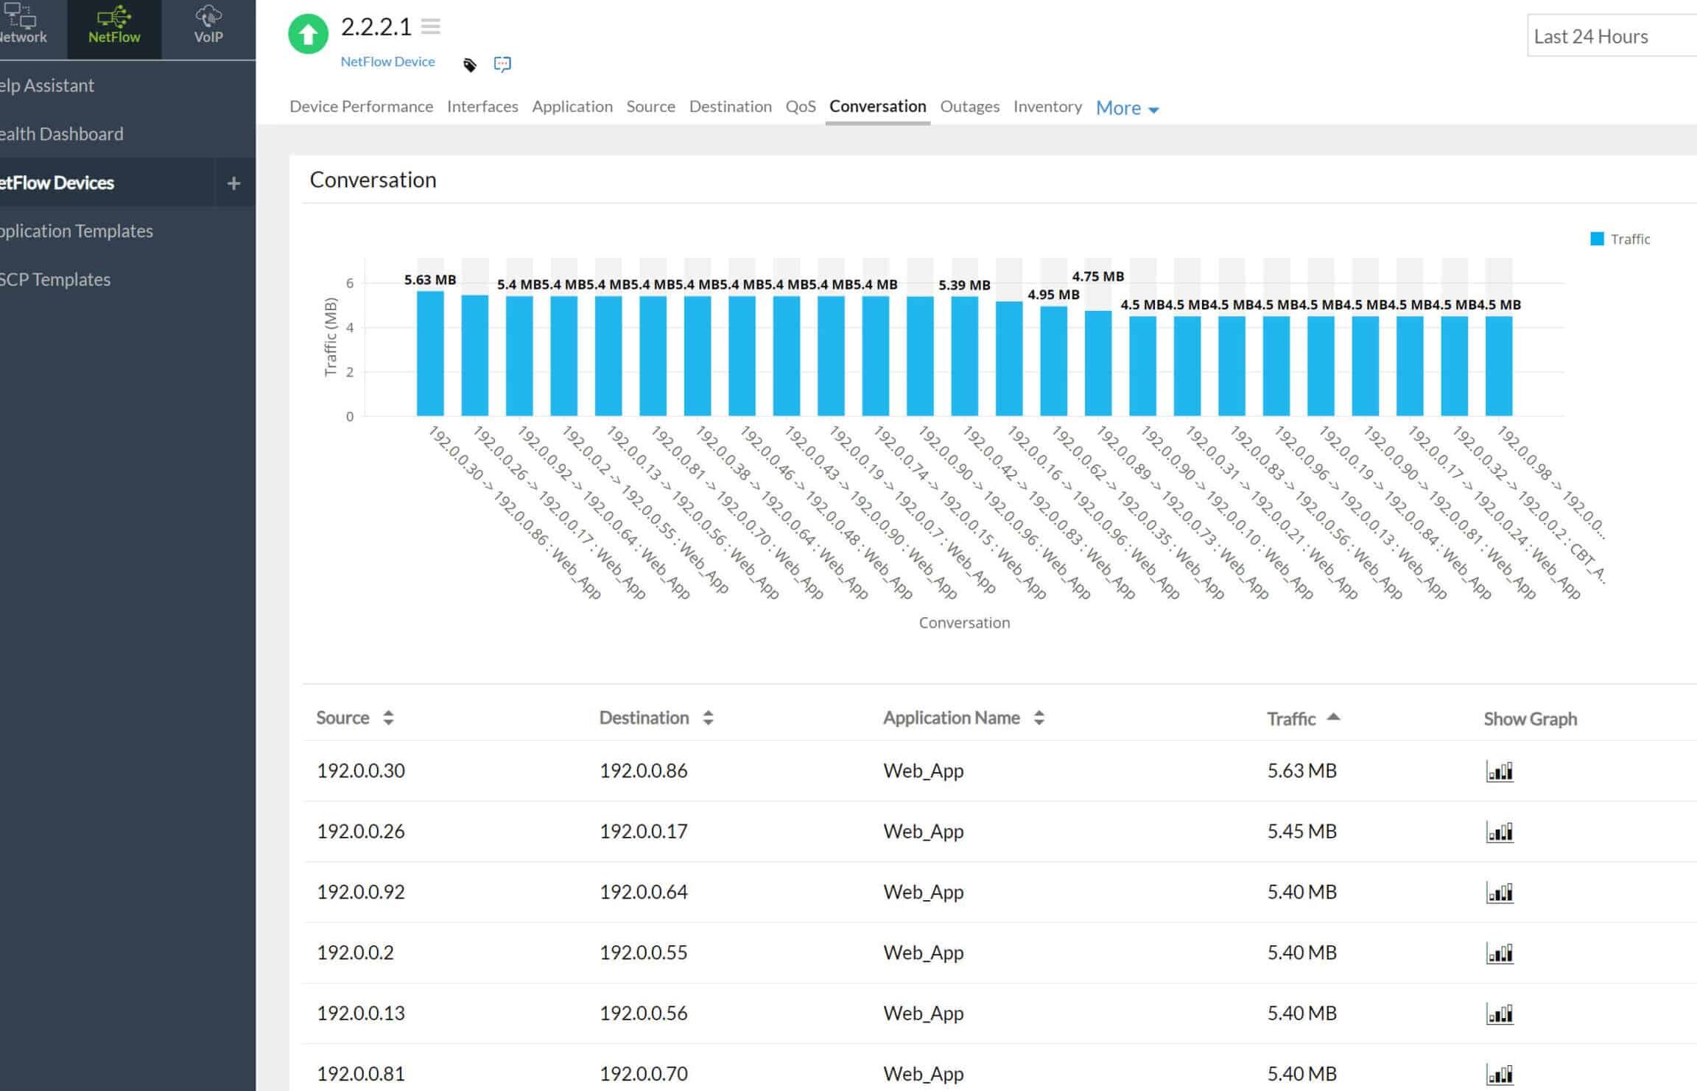Open the QoS tab
Viewport: 1697px width, 1091px height.
pos(800,107)
